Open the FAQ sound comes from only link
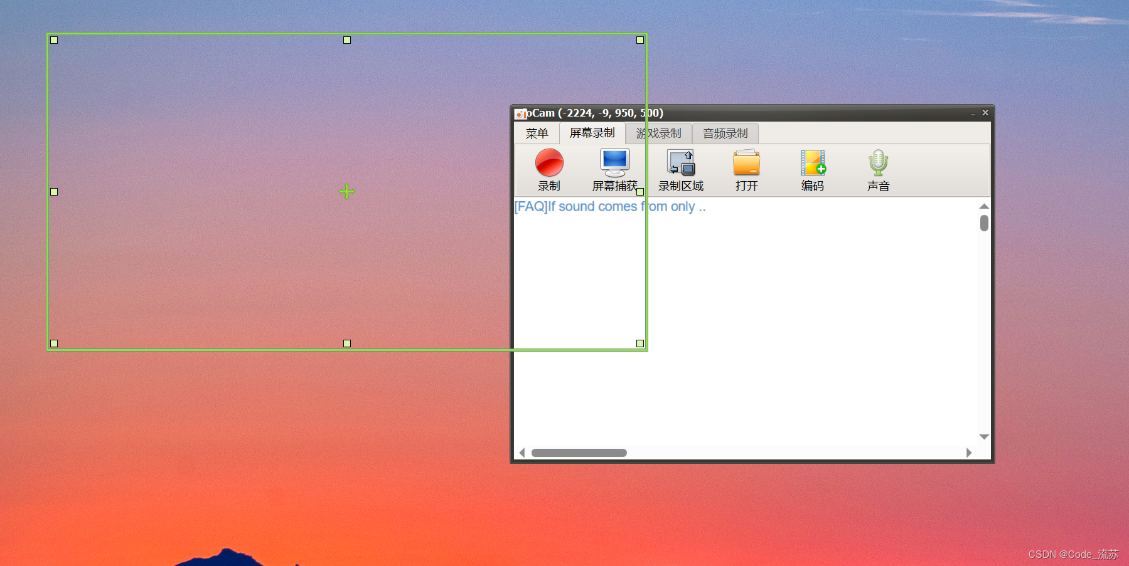This screenshot has width=1129, height=566. pyautogui.click(x=610, y=206)
